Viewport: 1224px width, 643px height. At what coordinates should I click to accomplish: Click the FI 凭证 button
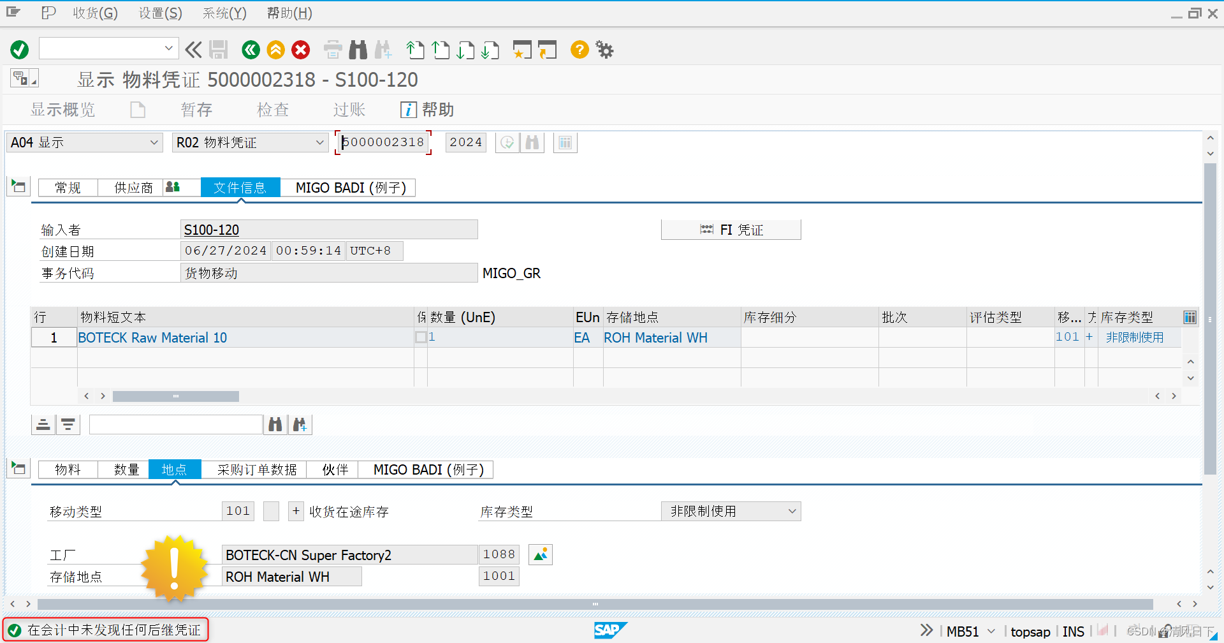731,230
